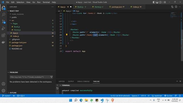
Task: Open File Explorer from the taskbar
Action: (86, 100)
